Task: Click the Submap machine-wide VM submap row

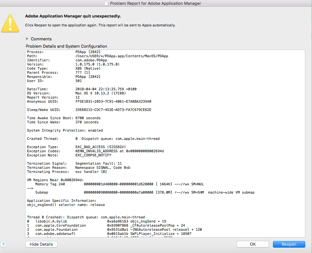Action: pyautogui.click(x=145, y=192)
